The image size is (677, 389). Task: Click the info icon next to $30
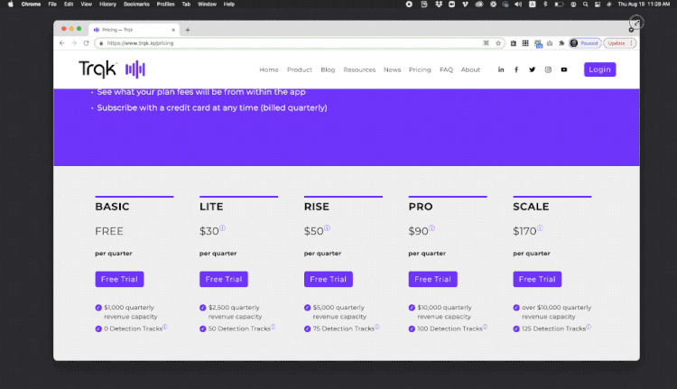[222, 228]
